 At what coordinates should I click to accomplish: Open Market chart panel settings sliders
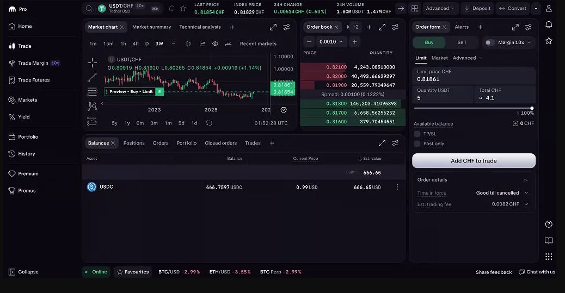(286, 27)
